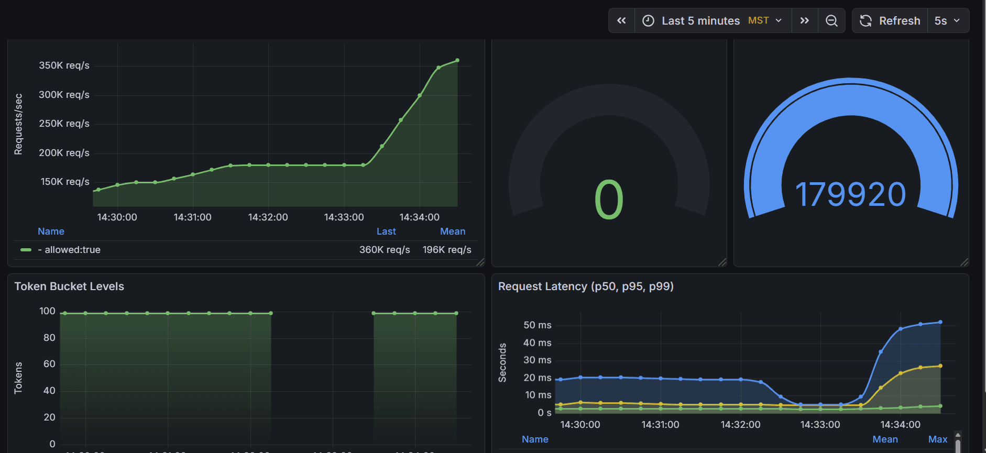Image resolution: width=986 pixels, height=453 pixels.
Task: Click the Tokens axis title
Action: click(18, 378)
